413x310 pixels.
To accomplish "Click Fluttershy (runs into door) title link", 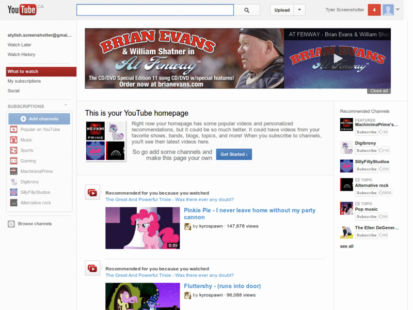I will point(223,286).
